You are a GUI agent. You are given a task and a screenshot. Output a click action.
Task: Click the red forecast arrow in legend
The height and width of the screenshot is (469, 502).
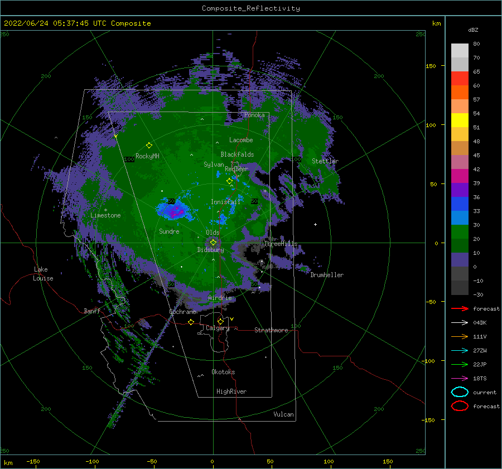[x=460, y=308]
